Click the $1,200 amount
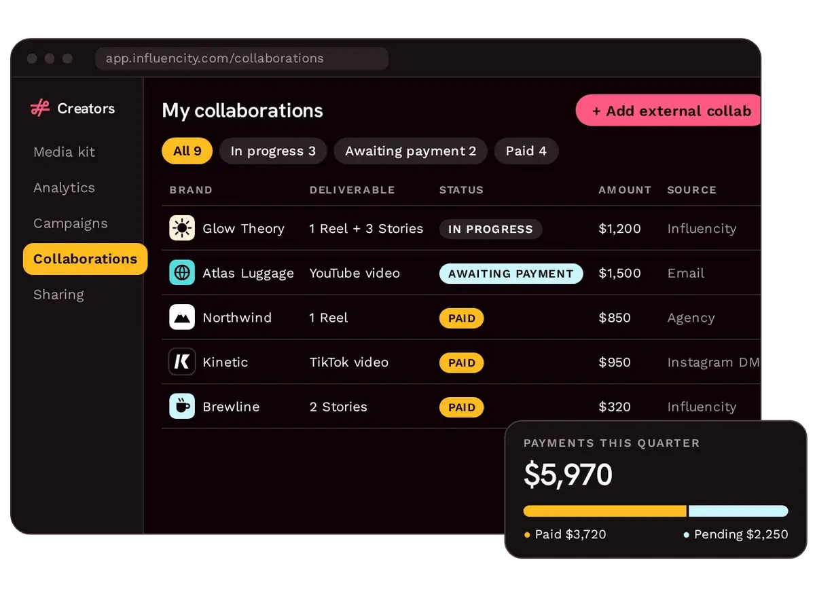 (619, 229)
